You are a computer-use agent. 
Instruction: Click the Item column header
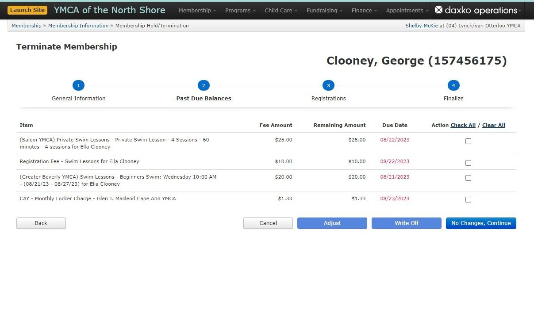(27, 125)
